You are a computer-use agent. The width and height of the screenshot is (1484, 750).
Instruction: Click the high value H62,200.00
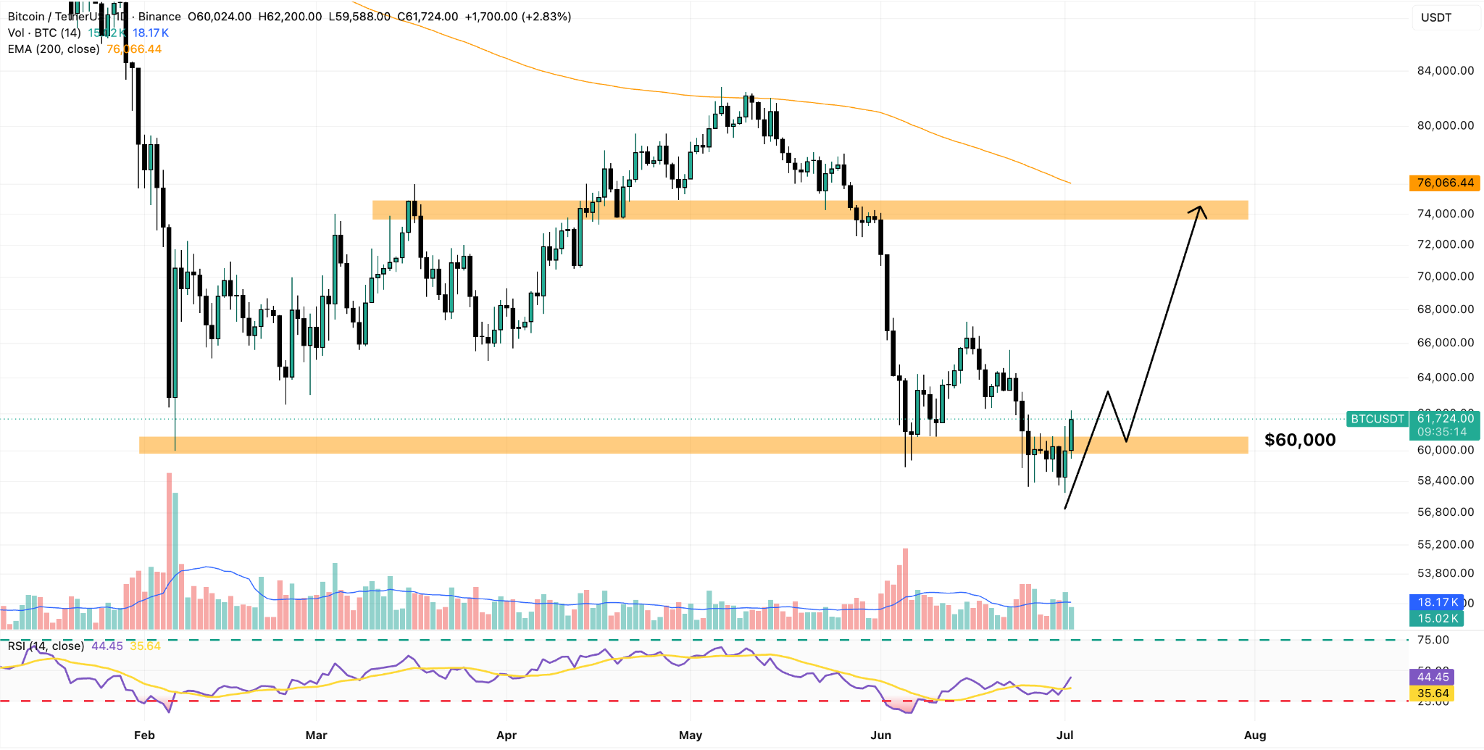(x=290, y=17)
